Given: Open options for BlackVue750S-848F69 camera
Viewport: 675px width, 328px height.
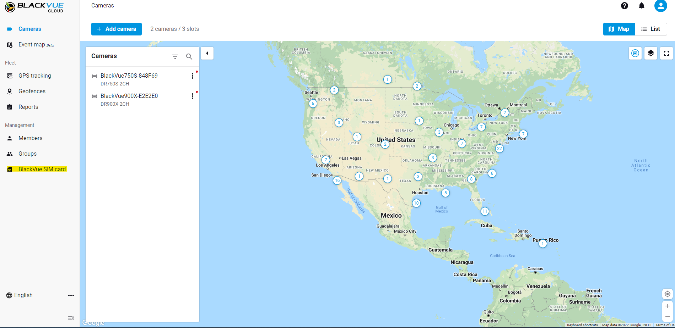Looking at the screenshot, I should 192,76.
